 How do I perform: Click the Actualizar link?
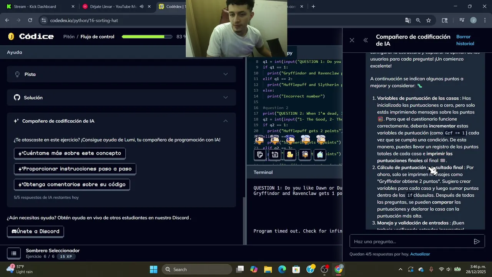point(420,254)
